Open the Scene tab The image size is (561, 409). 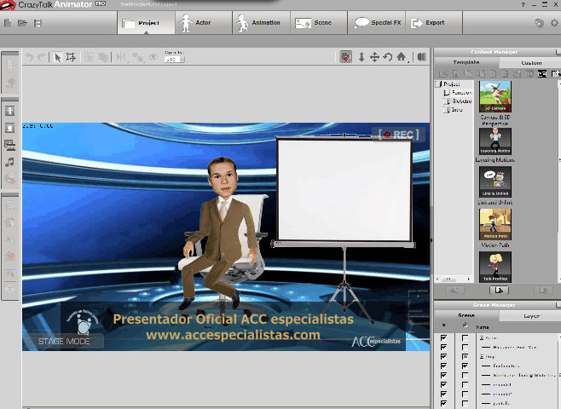pos(319,23)
